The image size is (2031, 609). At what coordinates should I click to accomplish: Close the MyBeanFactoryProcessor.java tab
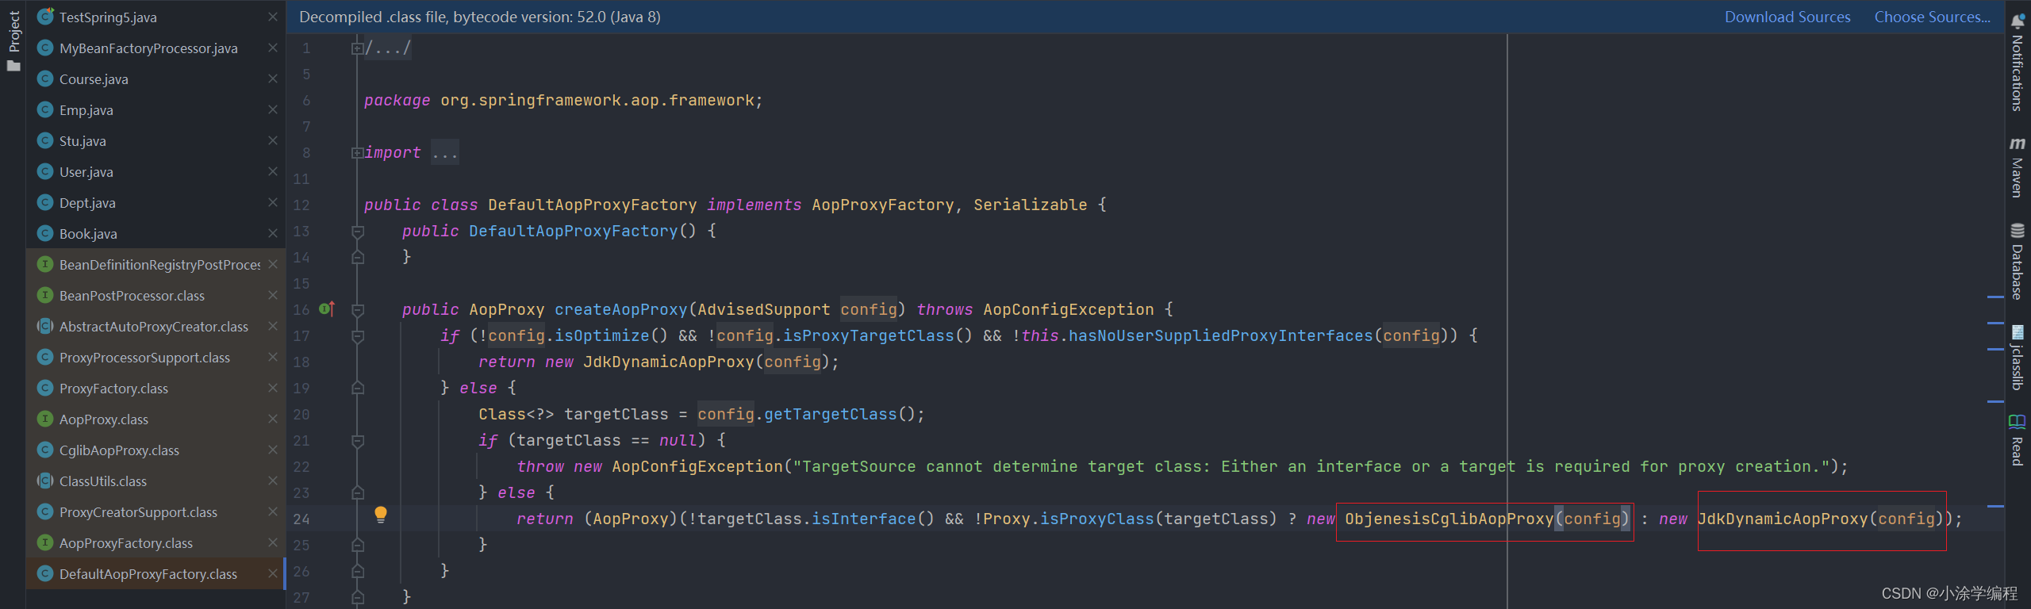(x=273, y=48)
